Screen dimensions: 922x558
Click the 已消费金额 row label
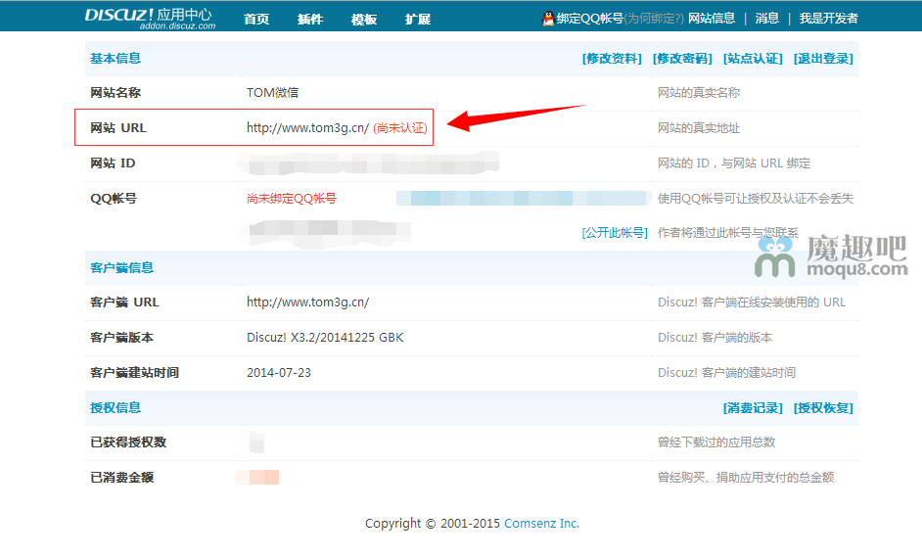click(x=121, y=477)
